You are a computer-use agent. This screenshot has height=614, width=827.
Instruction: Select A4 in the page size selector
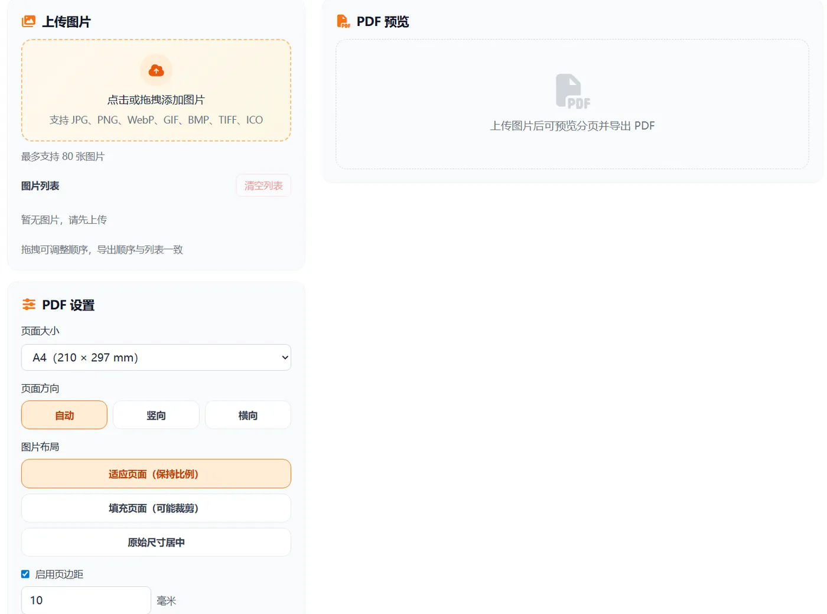point(156,357)
